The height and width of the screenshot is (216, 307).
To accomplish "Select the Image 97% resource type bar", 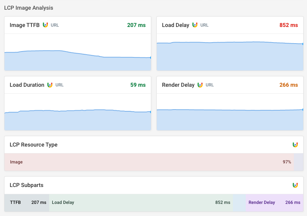I will 149,162.
